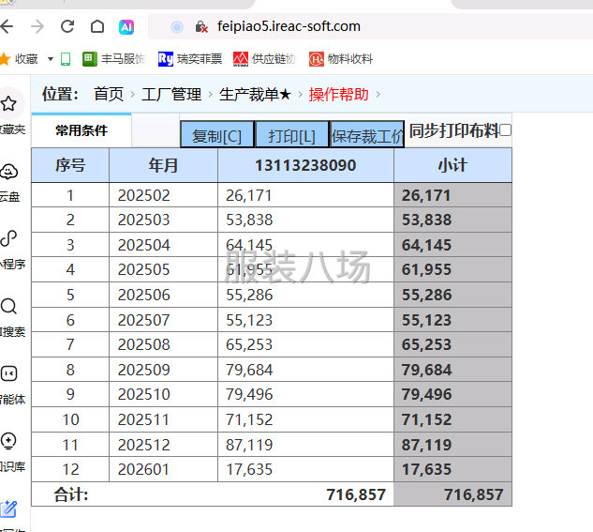Select 工厂管理 in the breadcrumb

pos(171,94)
